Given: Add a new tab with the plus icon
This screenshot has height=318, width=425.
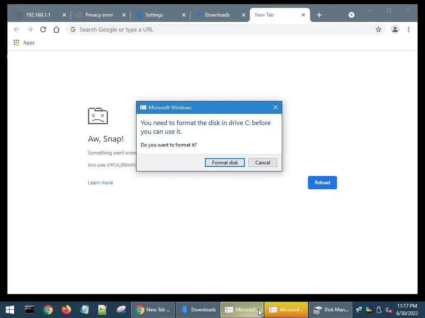Looking at the screenshot, I should 319,15.
